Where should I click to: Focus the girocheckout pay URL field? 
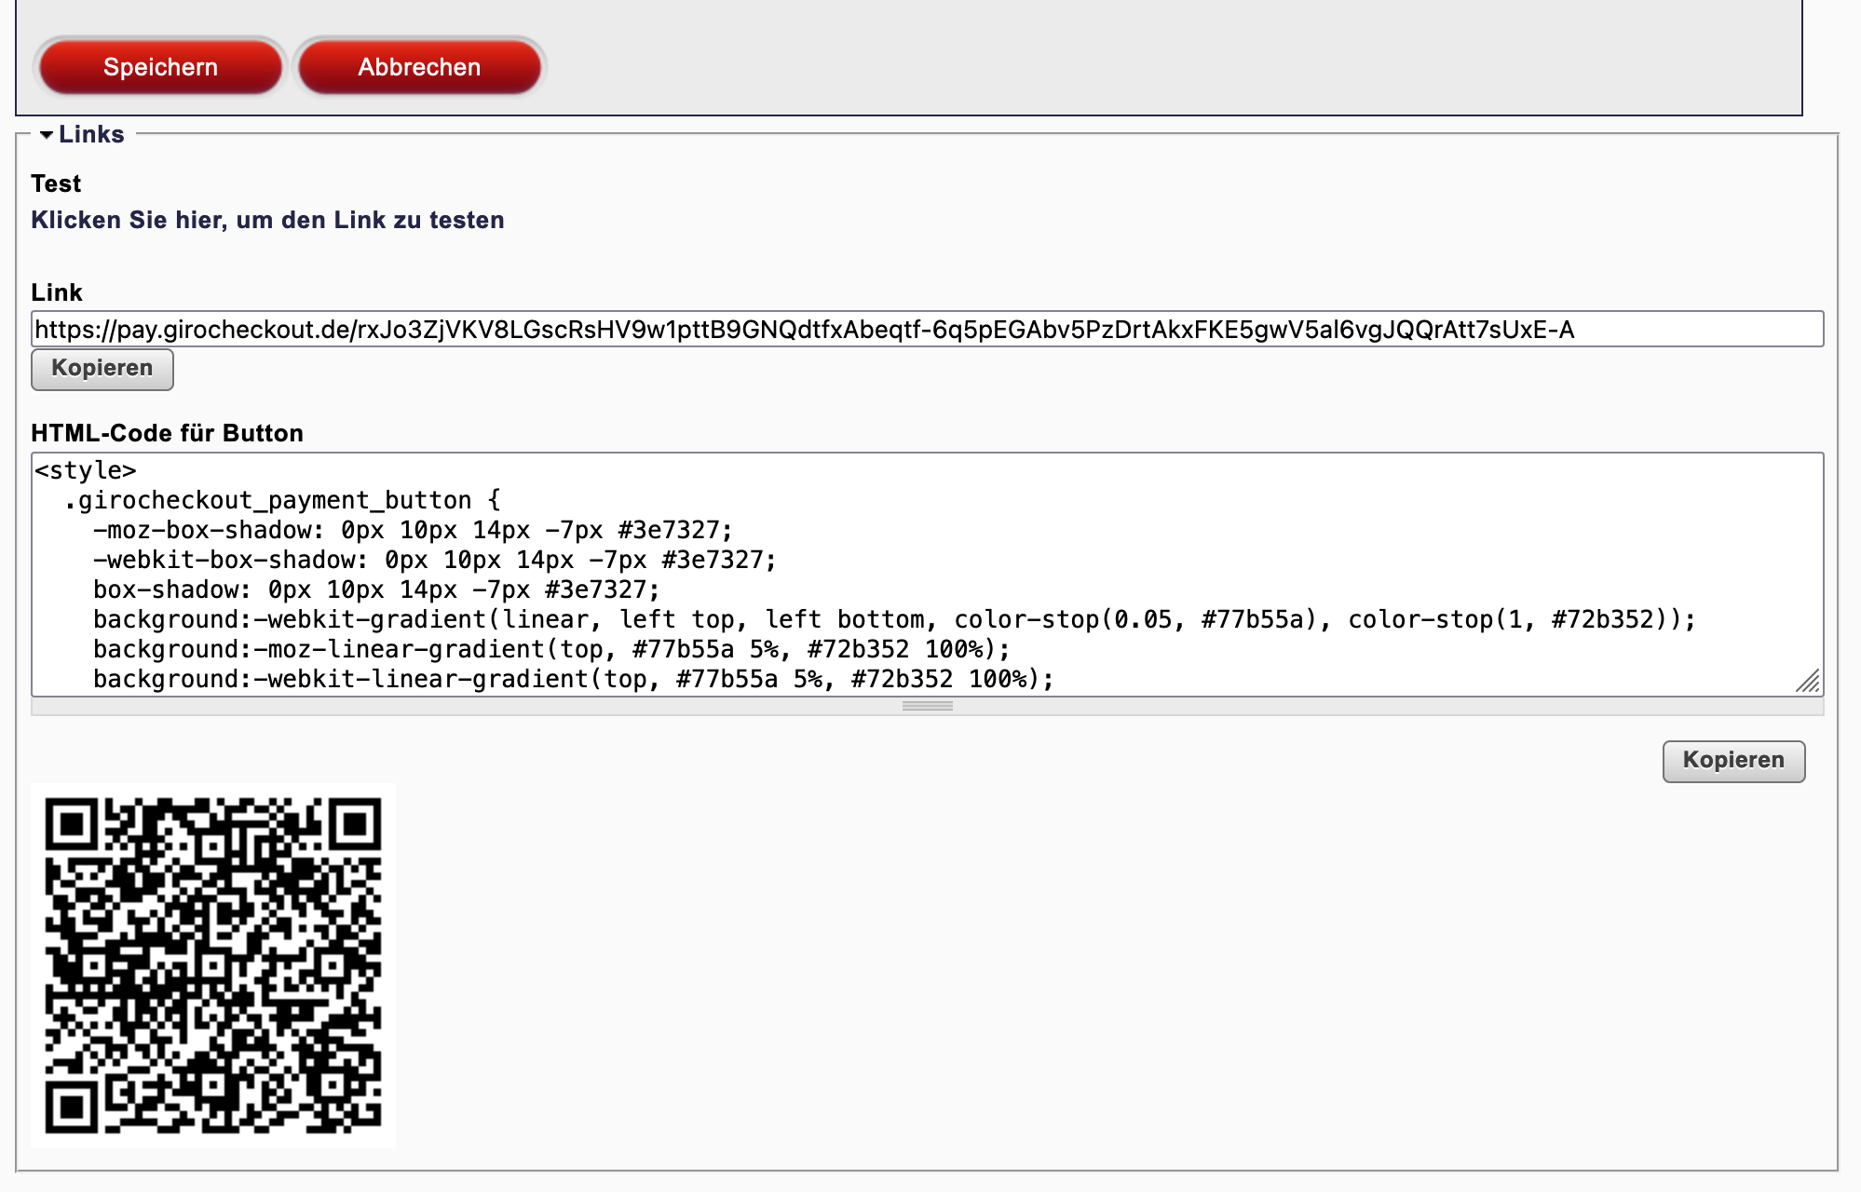coord(926,330)
